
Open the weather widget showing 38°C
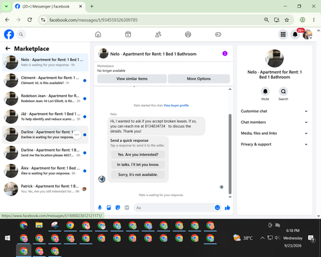click(x=243, y=238)
